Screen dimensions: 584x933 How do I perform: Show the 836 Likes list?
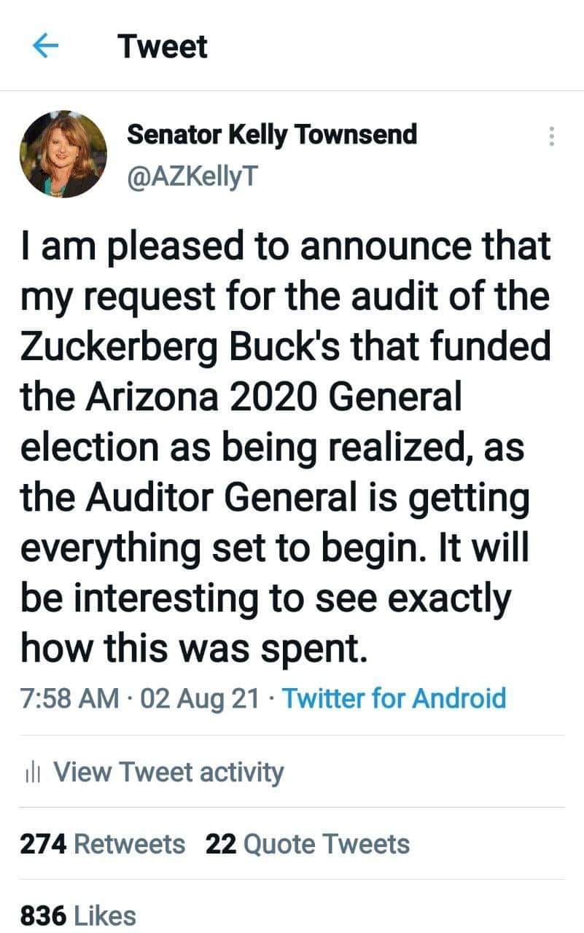point(78,916)
